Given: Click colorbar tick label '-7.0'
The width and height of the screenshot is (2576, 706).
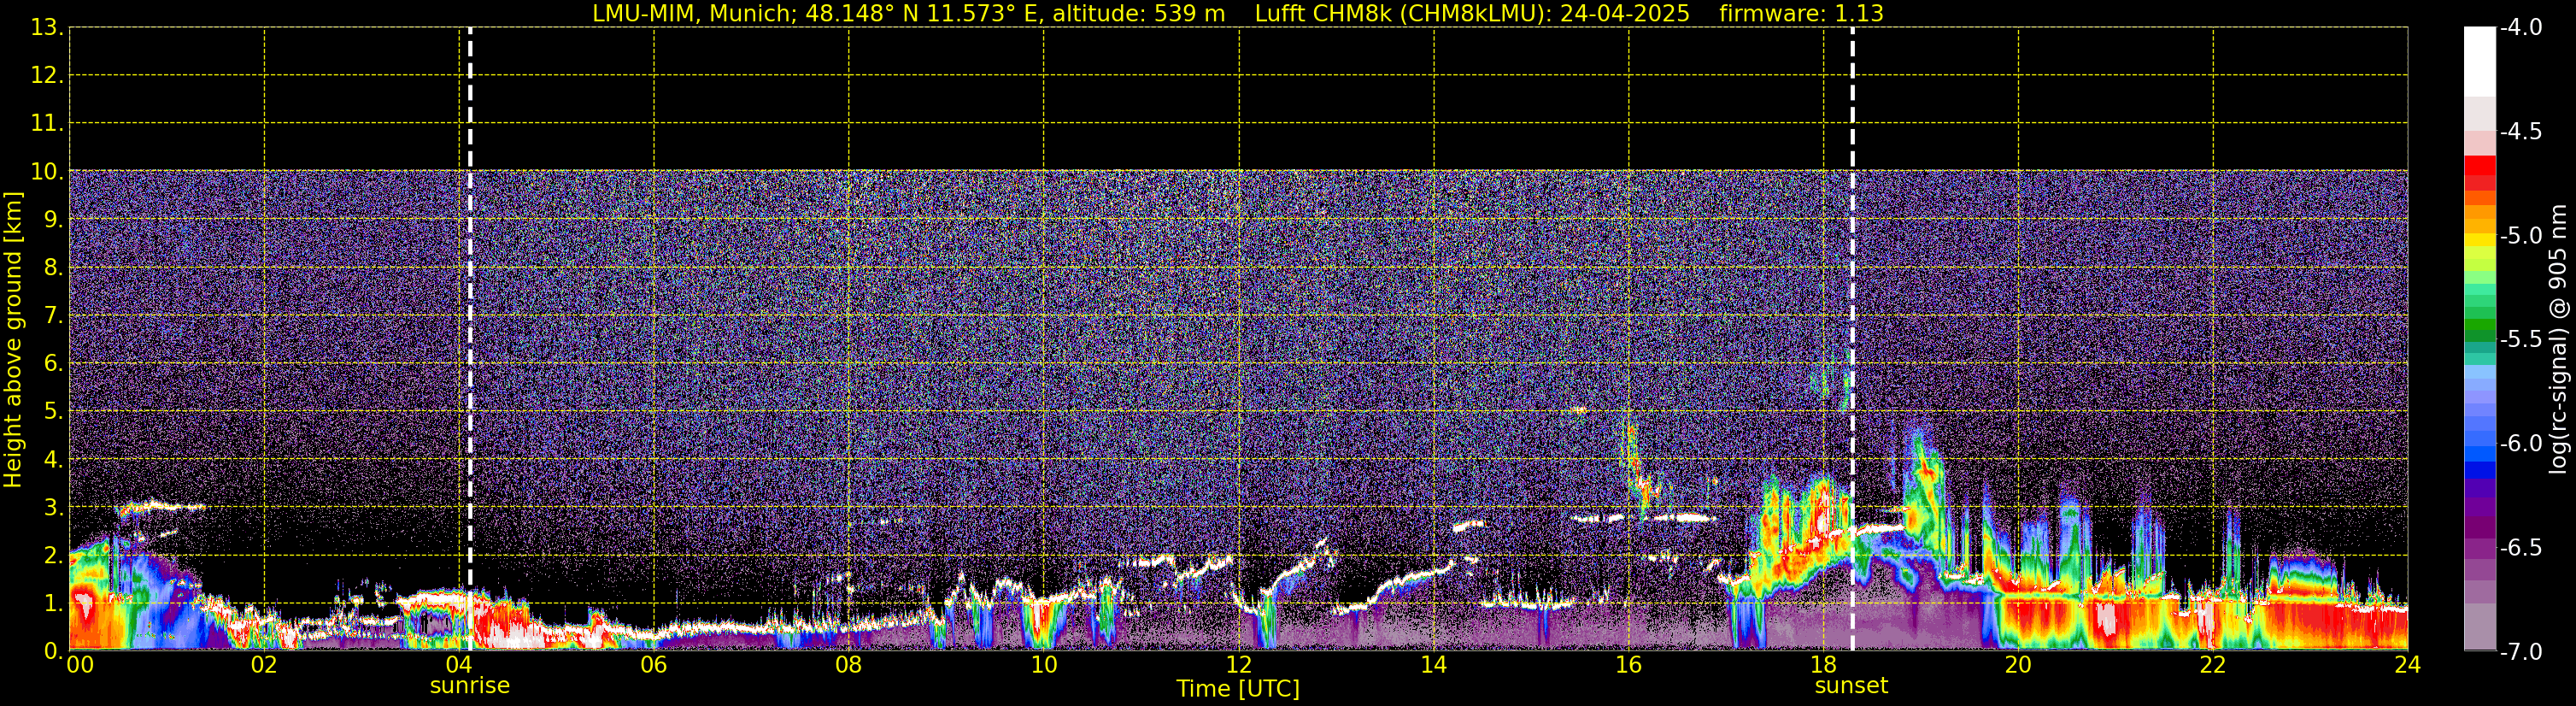Looking at the screenshot, I should pyautogui.click(x=2521, y=652).
